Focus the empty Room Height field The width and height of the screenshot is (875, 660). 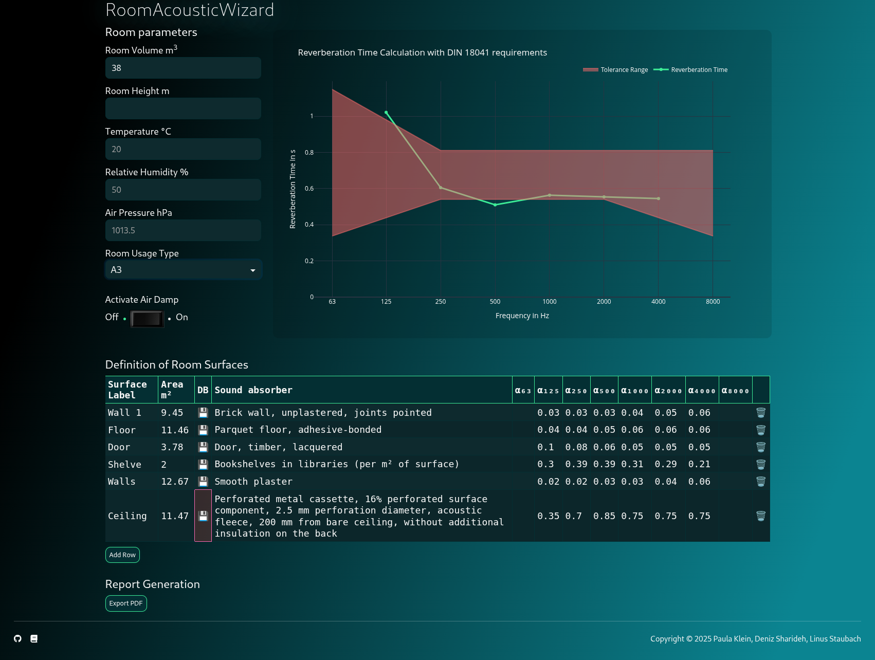pos(183,108)
